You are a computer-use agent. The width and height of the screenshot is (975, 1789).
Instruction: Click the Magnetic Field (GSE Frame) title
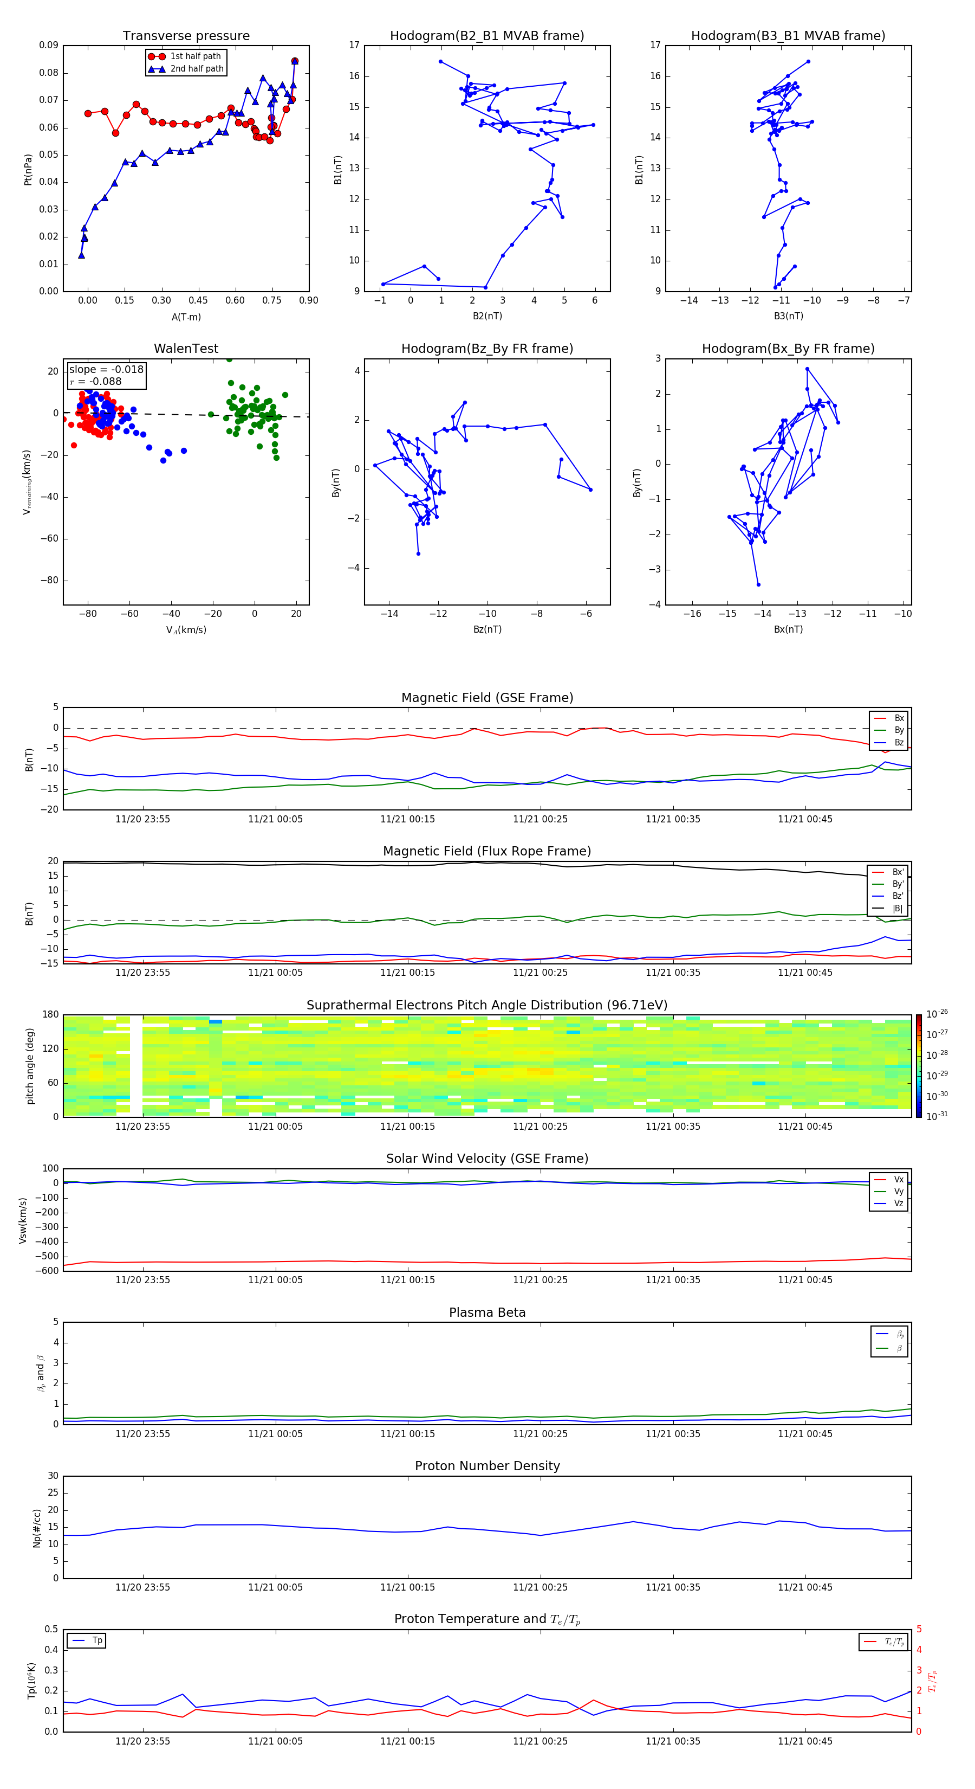[487, 698]
